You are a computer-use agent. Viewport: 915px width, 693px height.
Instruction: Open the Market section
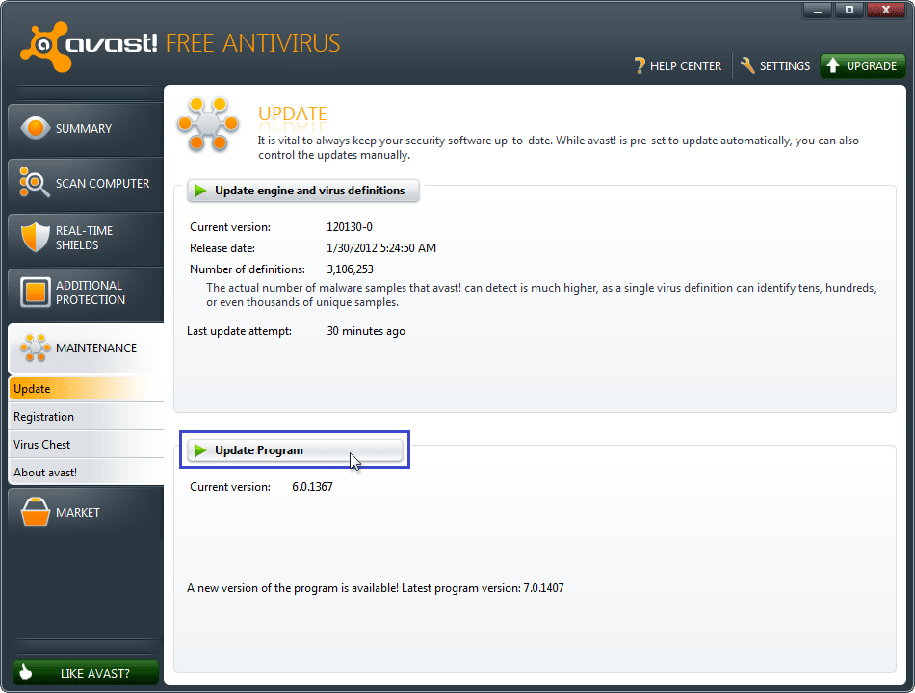(86, 513)
